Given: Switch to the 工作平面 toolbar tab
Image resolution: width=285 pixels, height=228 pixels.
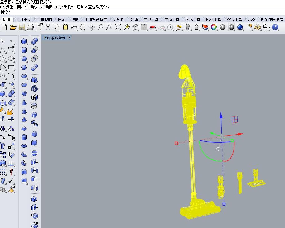Looking at the screenshot, I should click(24, 20).
